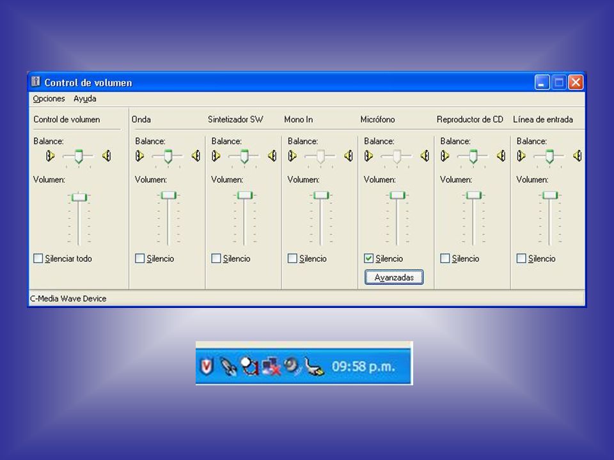Click the left speaker icon of master balance
Image resolution: width=614 pixels, height=460 pixels.
point(50,156)
